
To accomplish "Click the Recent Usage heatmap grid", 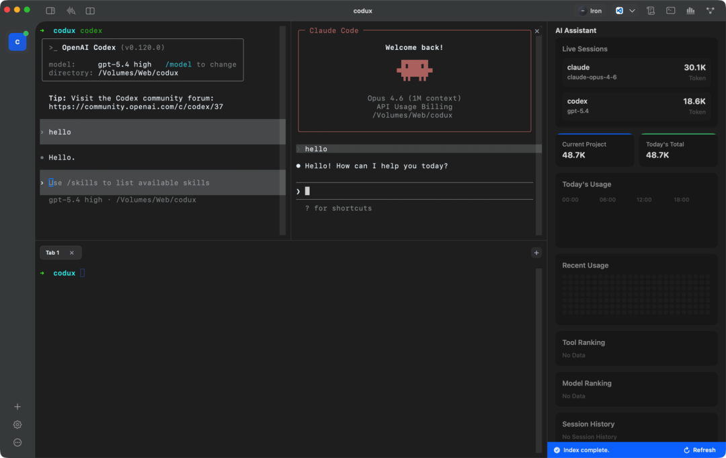I will 636,295.
